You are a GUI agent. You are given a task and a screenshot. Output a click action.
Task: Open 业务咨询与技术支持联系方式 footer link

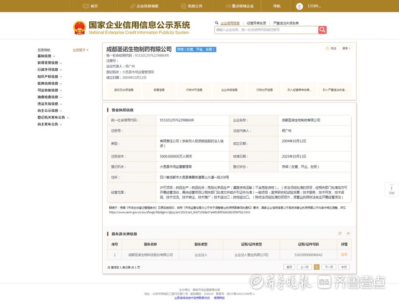[192, 298]
